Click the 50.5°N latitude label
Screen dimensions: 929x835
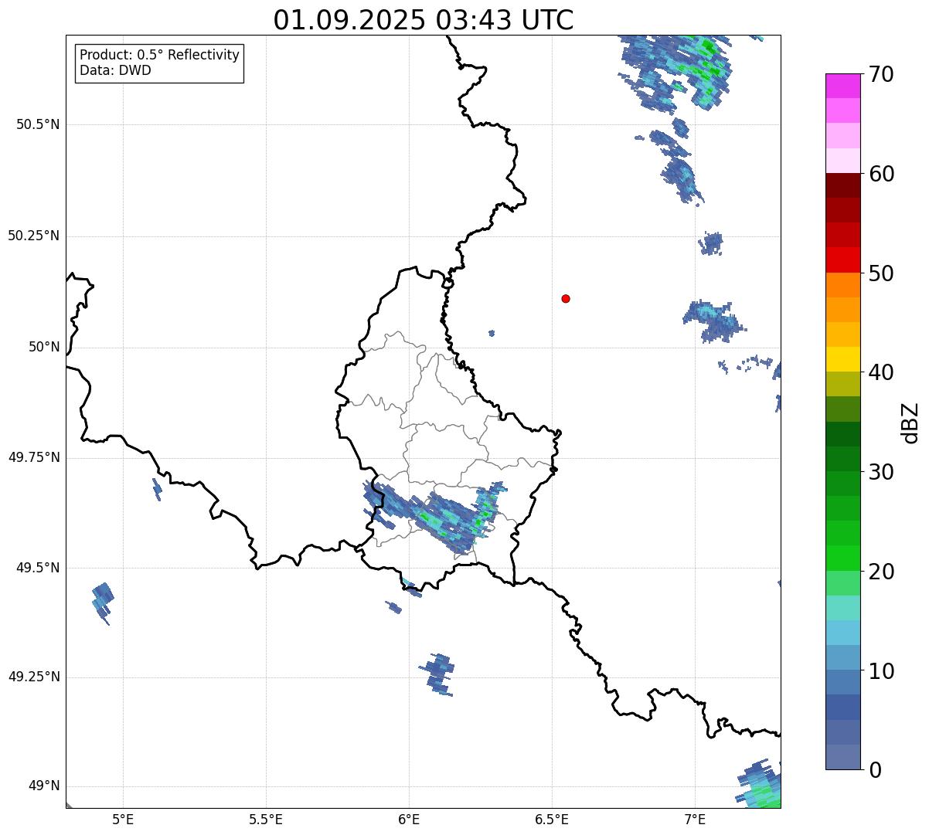pos(38,124)
